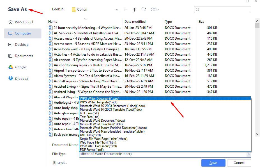
Task: Click the 'Automotive' document file icon
Action: [50, 129]
